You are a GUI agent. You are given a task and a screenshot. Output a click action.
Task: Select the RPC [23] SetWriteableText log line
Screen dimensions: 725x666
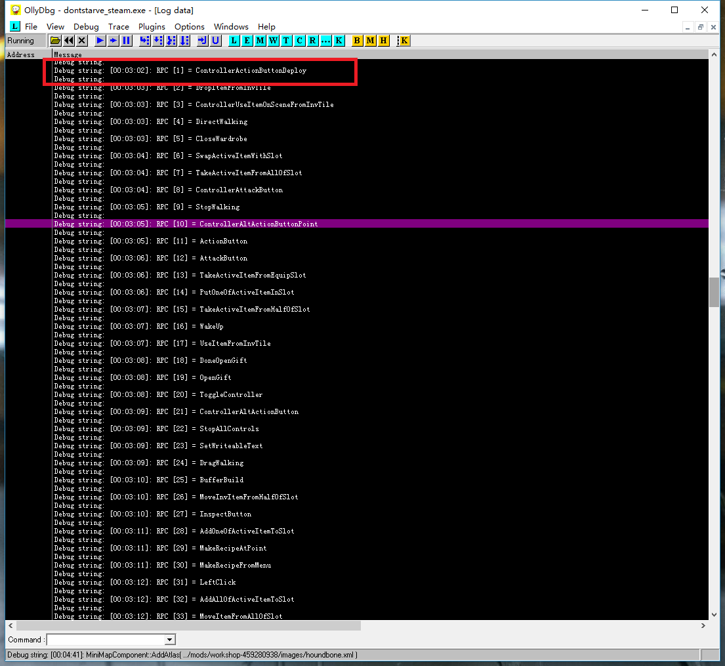tap(356, 446)
